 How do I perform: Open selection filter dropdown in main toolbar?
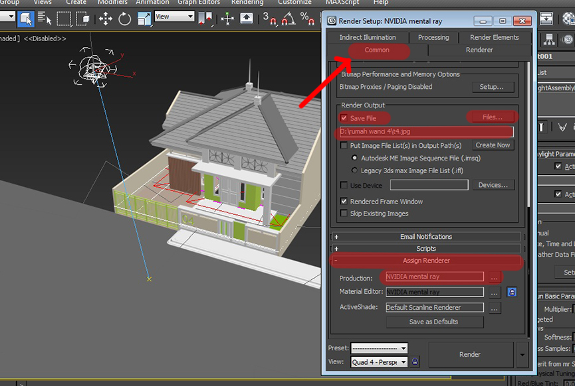coord(7,17)
